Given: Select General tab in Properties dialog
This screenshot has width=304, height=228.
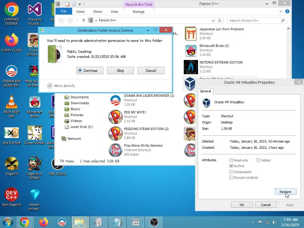Looking at the screenshot, I should pyautogui.click(x=205, y=91).
